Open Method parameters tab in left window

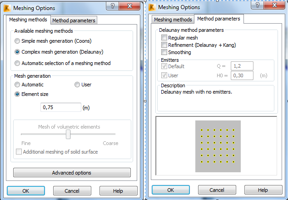74,20
